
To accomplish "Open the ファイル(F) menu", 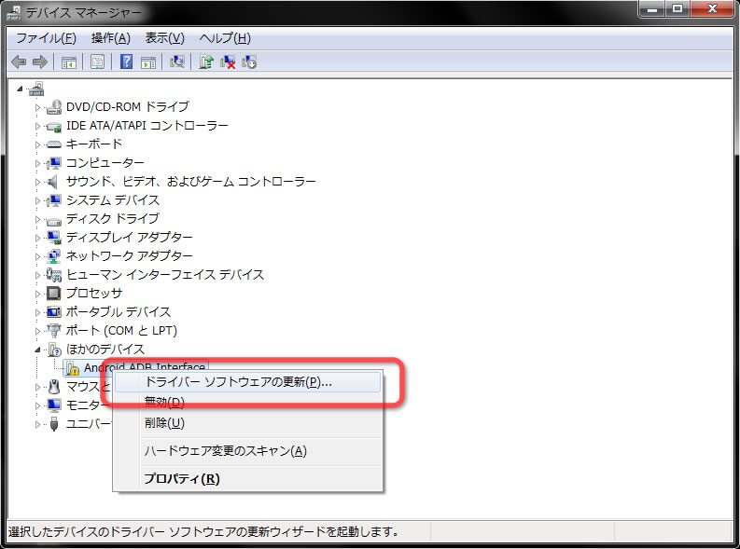I will point(46,38).
